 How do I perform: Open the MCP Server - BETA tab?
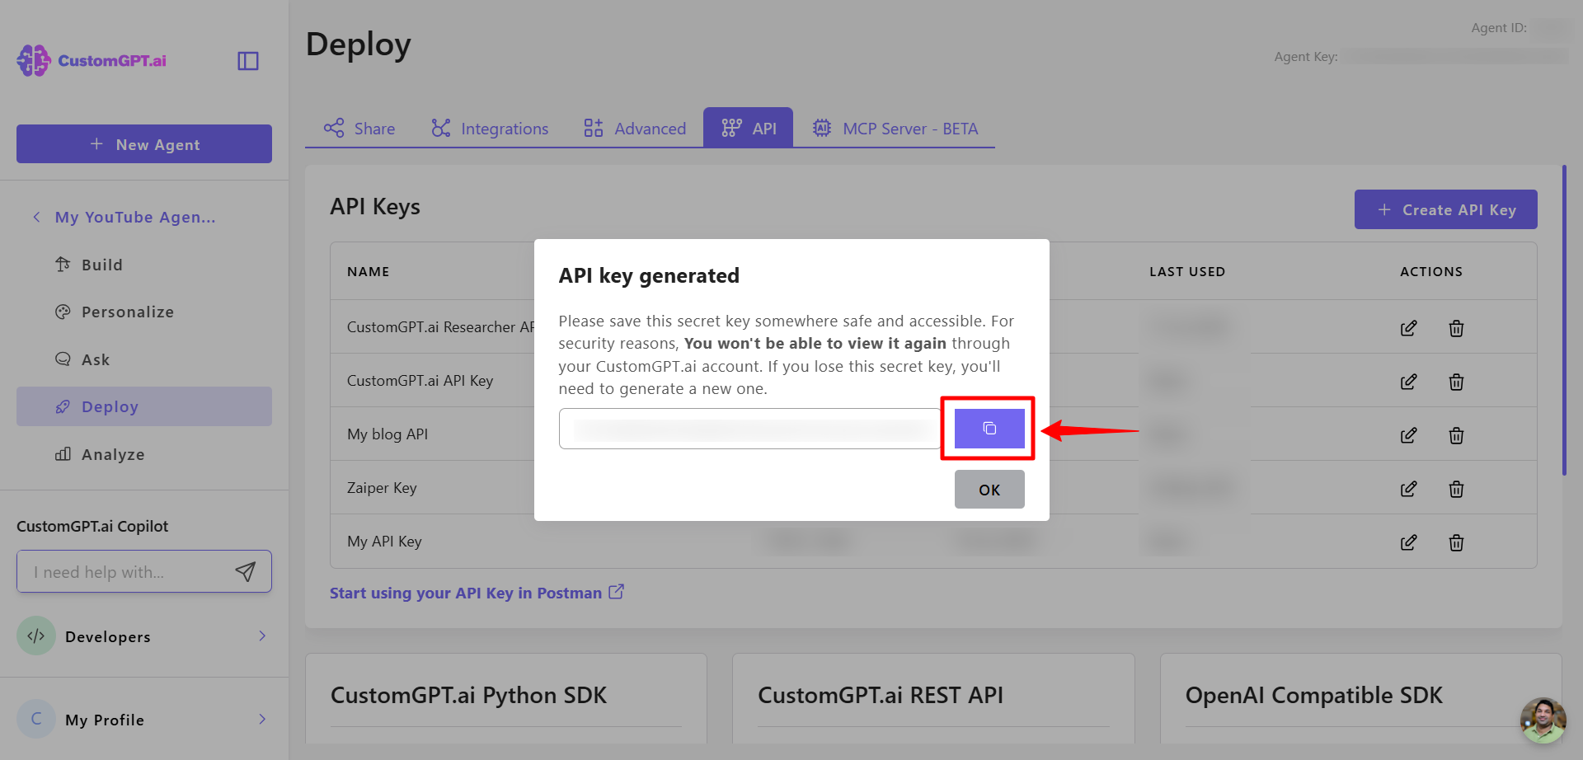coord(895,129)
